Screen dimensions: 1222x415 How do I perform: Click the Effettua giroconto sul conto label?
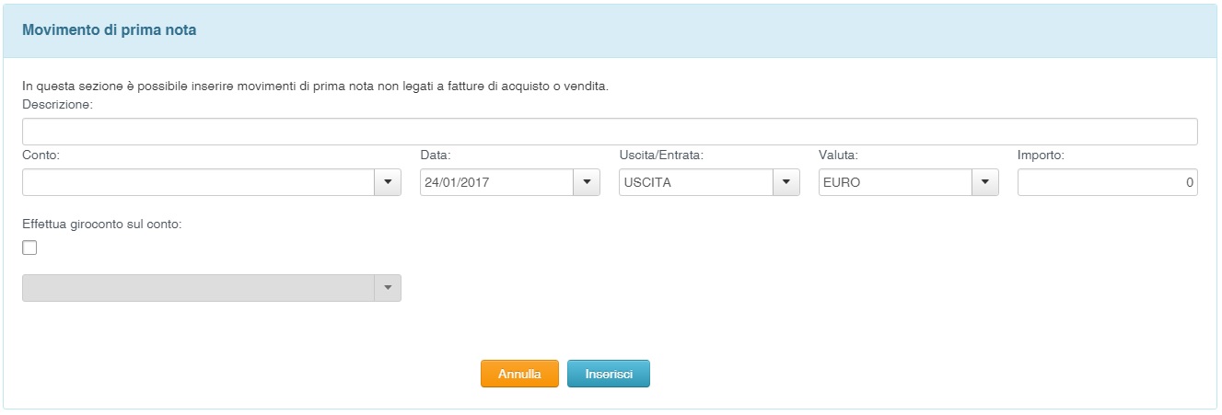102,225
